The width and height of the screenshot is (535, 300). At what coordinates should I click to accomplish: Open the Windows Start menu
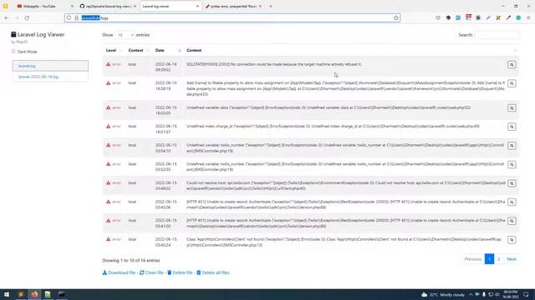7,294
